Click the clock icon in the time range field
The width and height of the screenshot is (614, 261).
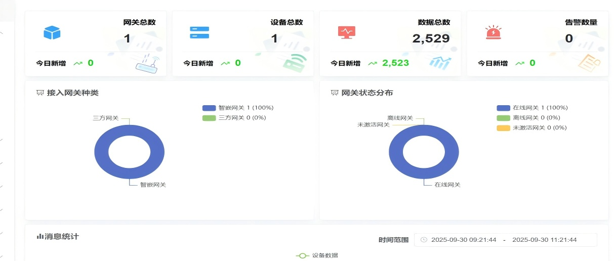pyautogui.click(x=424, y=240)
